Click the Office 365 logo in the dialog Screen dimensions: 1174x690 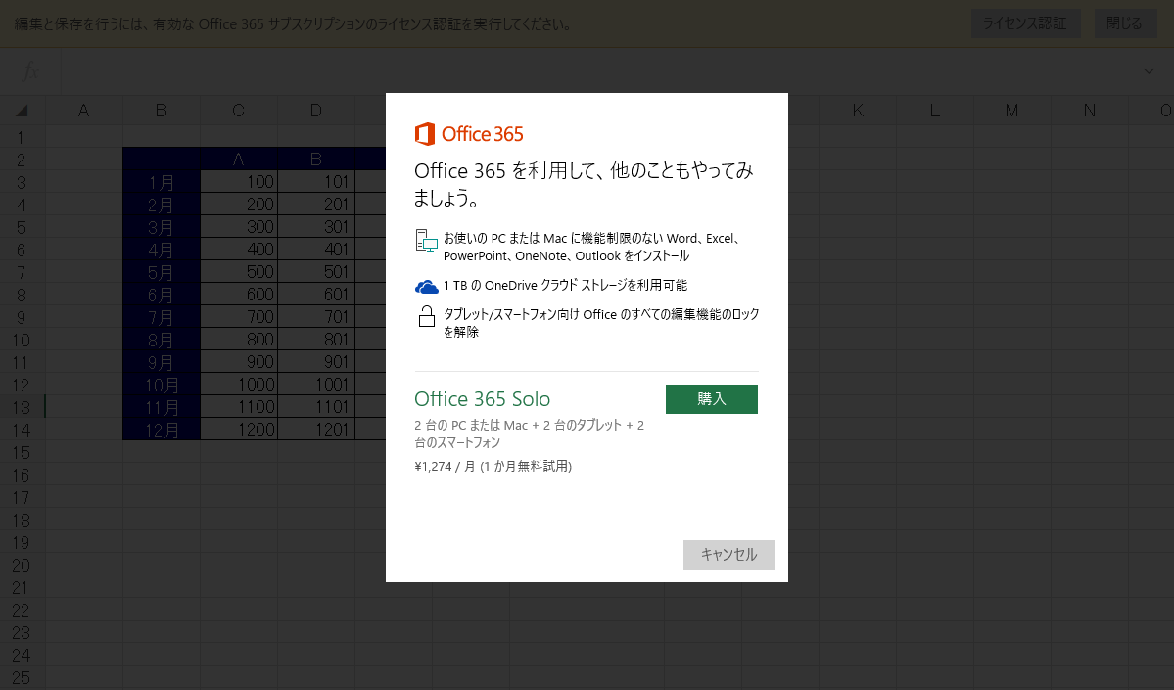click(x=469, y=134)
